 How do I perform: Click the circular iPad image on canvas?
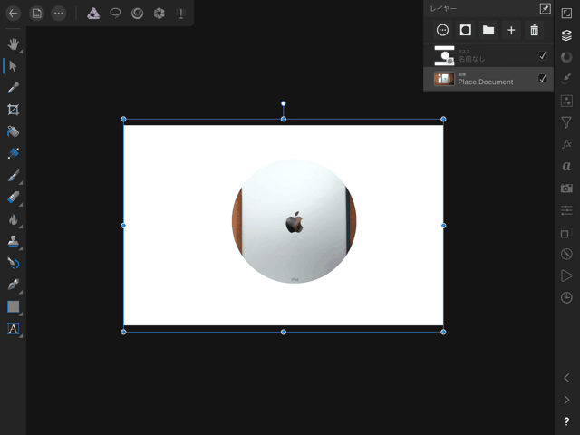294,221
